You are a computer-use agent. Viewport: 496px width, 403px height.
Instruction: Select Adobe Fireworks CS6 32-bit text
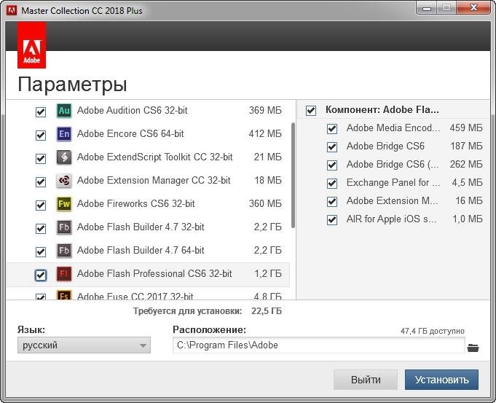[136, 204]
